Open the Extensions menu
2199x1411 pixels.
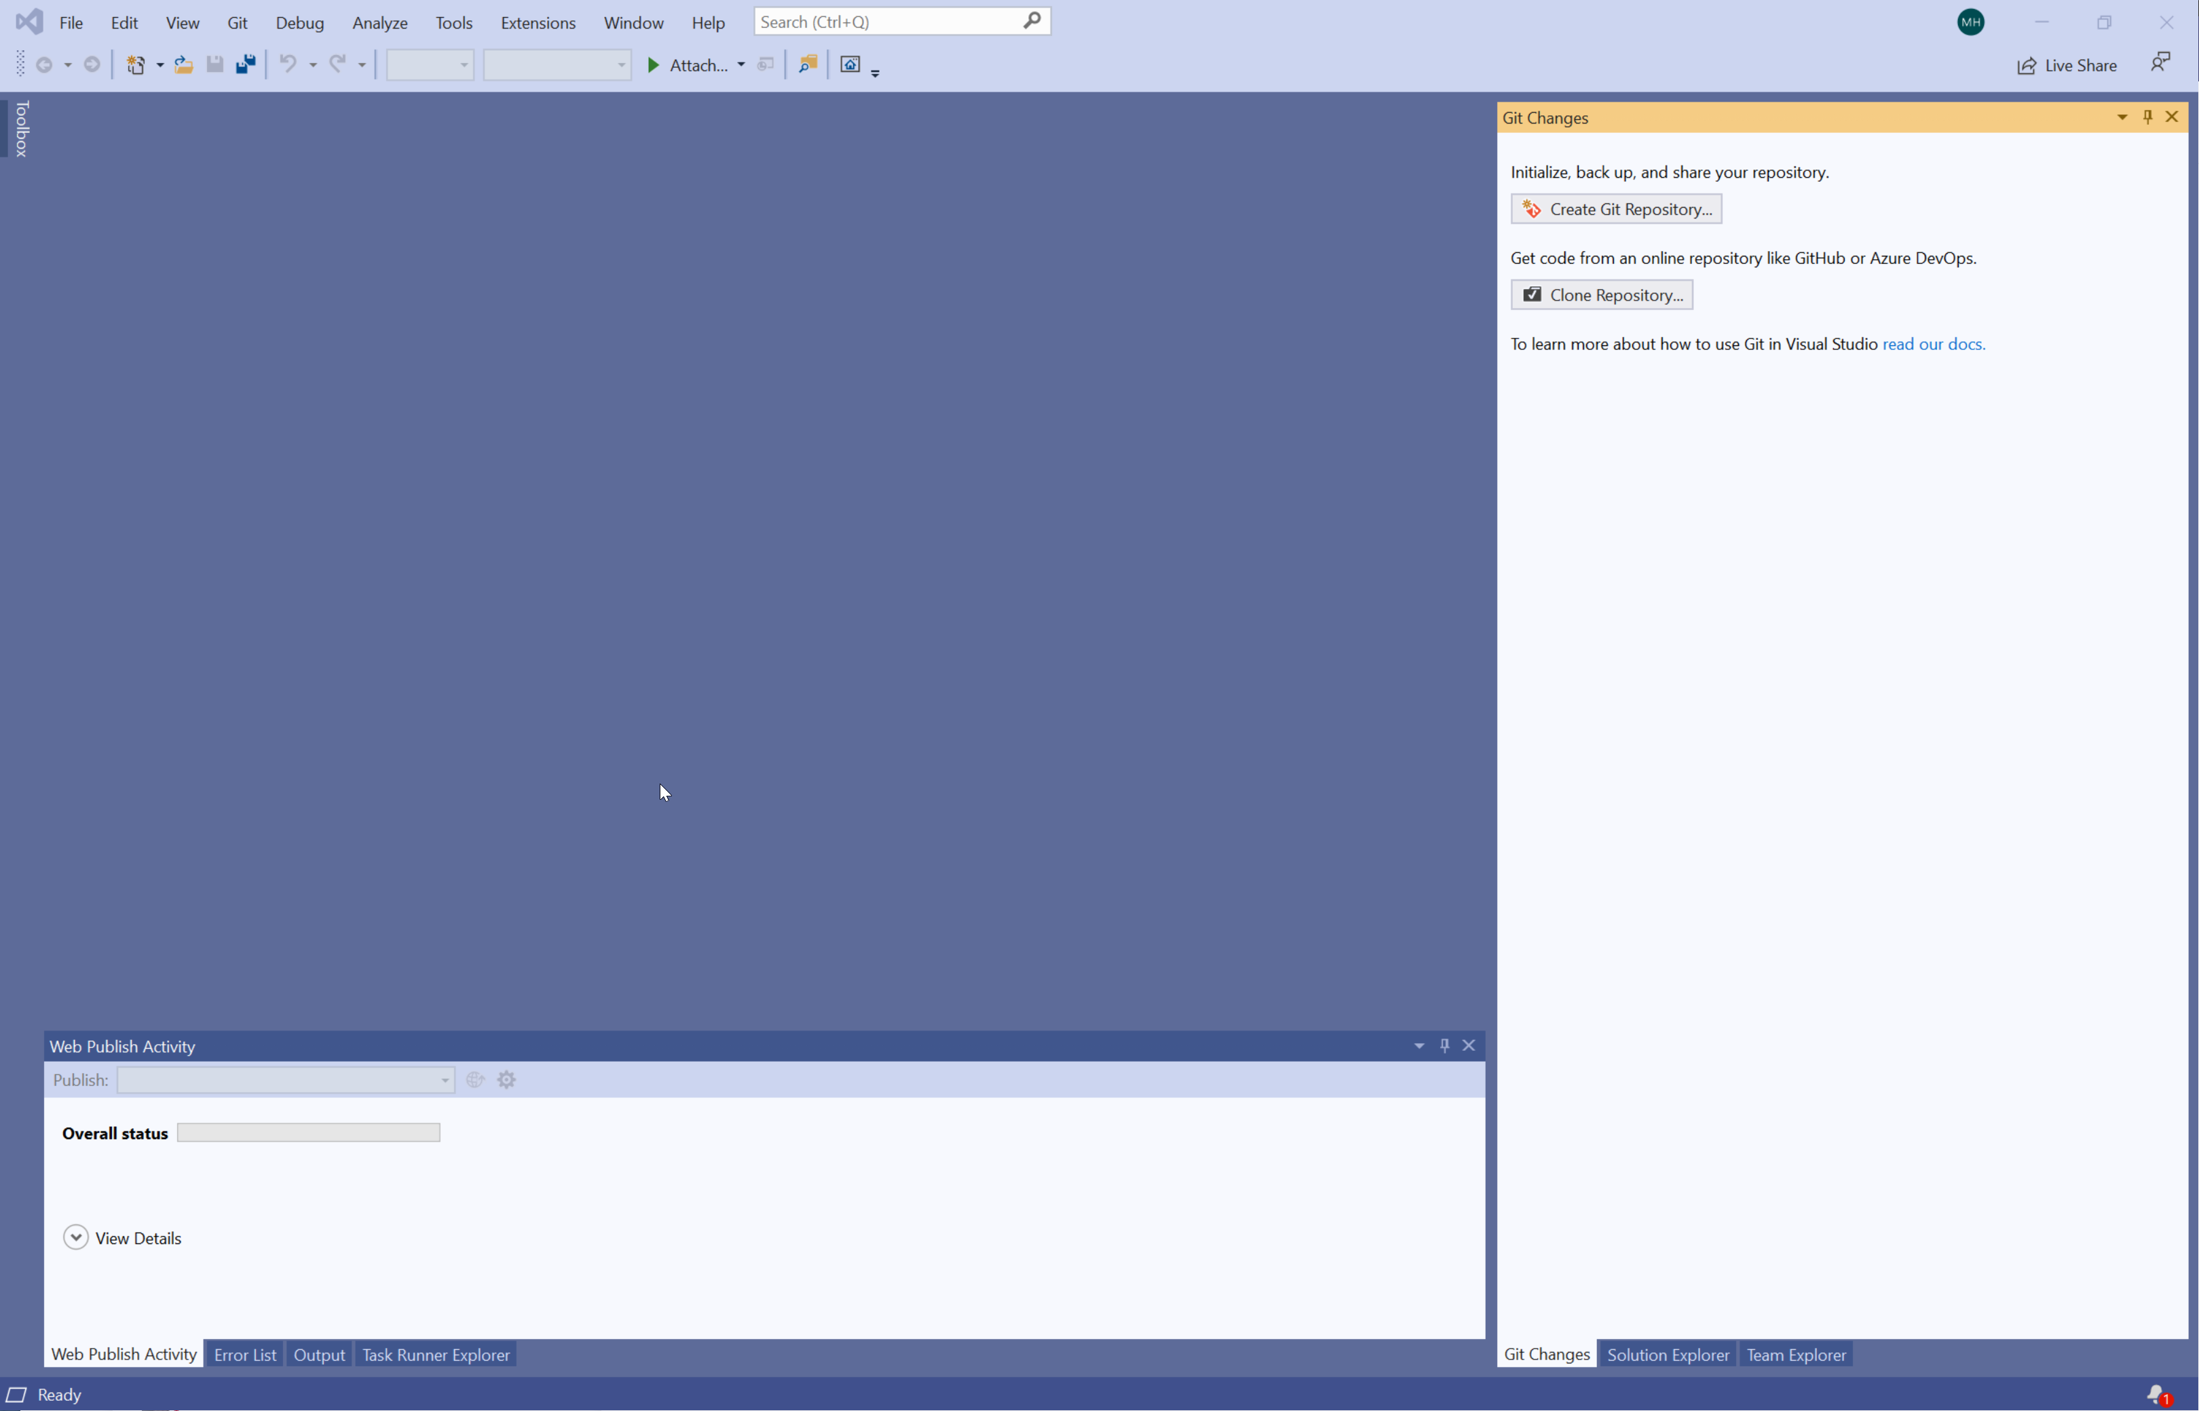[x=538, y=23]
